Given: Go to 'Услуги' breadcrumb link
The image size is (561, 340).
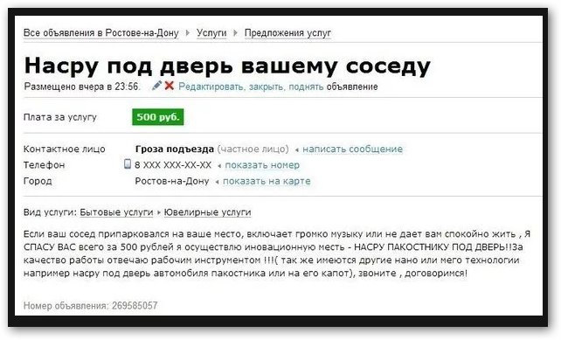Looking at the screenshot, I should tap(211, 33).
